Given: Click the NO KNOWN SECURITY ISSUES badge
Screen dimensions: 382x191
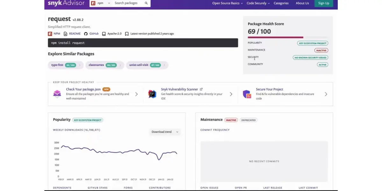Looking at the screenshot, I should point(310,58).
